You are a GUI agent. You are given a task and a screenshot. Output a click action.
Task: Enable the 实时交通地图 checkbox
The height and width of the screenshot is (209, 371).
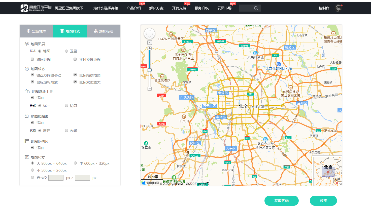75,59
